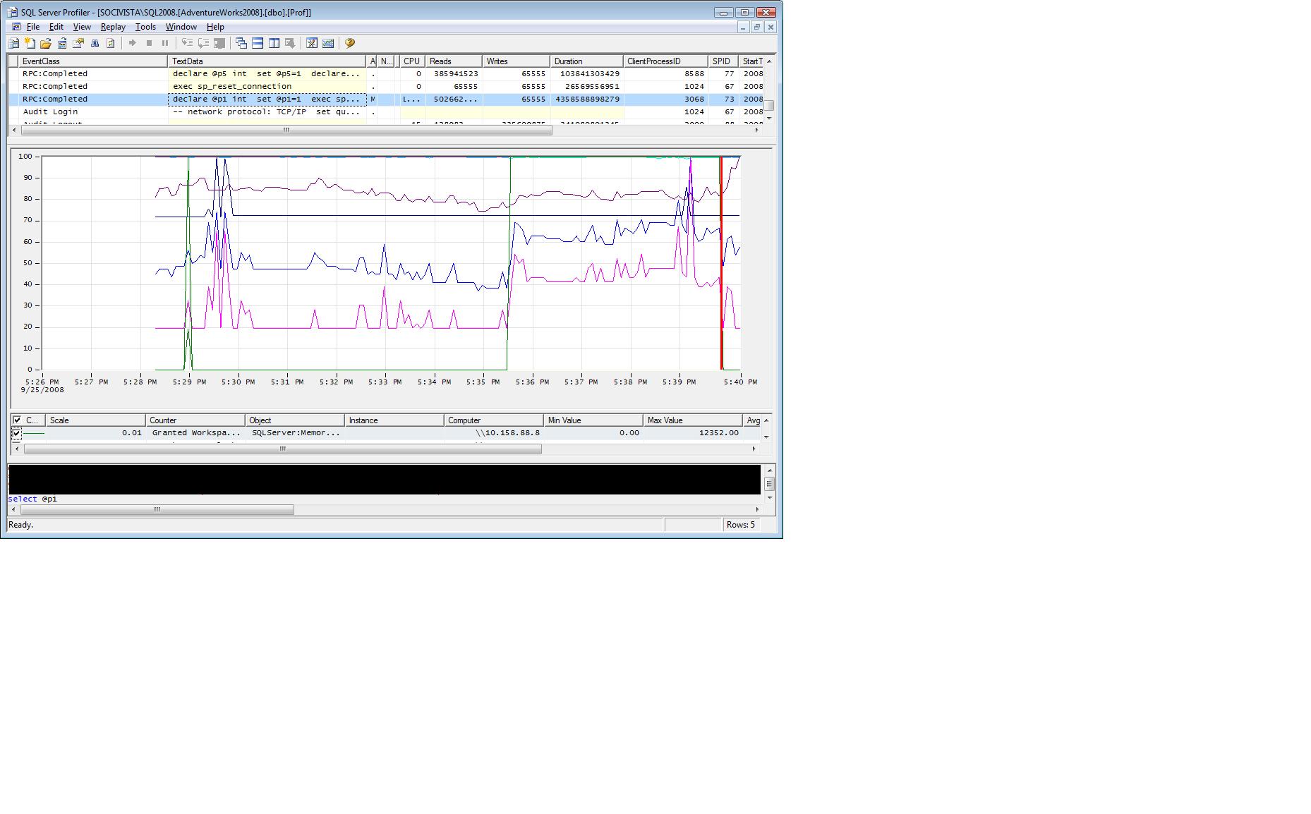This screenshot has width=1311, height=814.
Task: Click the CPU column header
Action: tap(412, 61)
